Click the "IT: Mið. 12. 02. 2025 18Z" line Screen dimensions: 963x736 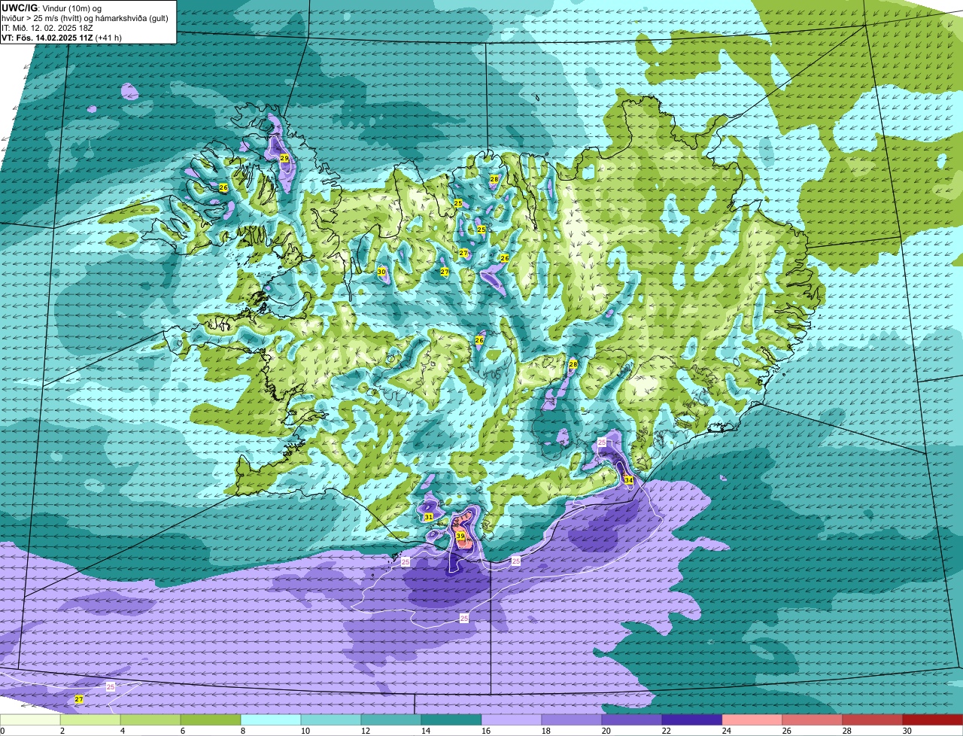point(47,28)
